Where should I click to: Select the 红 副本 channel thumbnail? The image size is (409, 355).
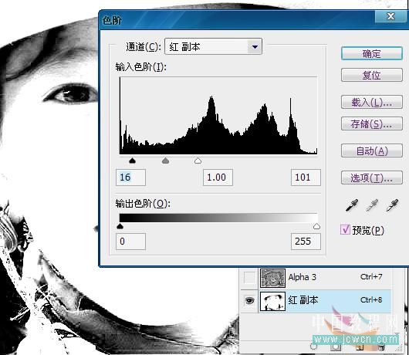click(272, 301)
